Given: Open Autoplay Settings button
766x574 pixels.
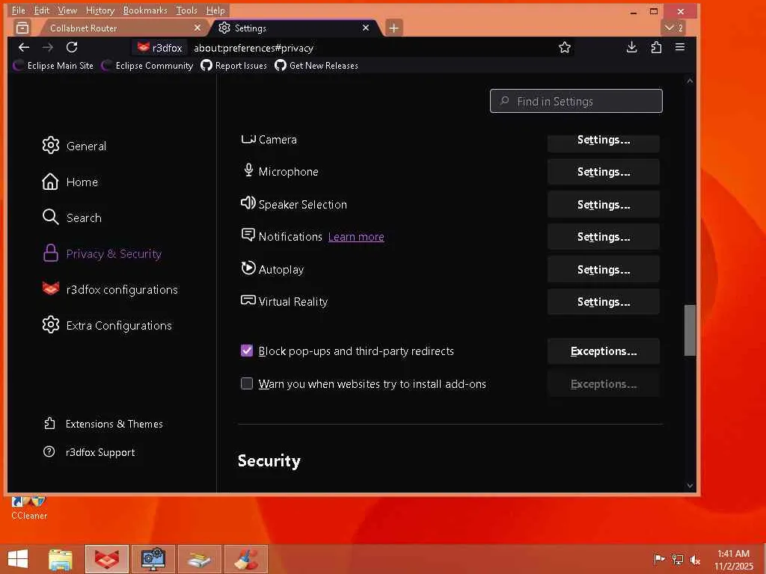Looking at the screenshot, I should pos(604,269).
